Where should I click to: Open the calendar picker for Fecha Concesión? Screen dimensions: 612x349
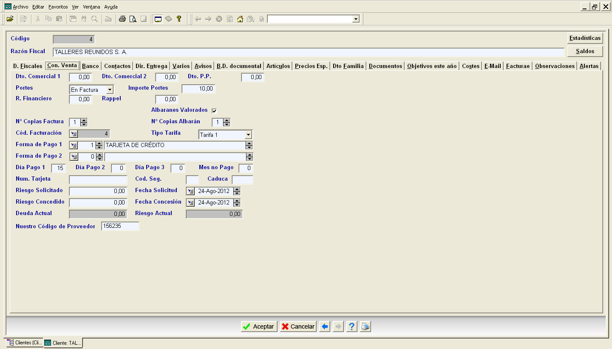191,203
